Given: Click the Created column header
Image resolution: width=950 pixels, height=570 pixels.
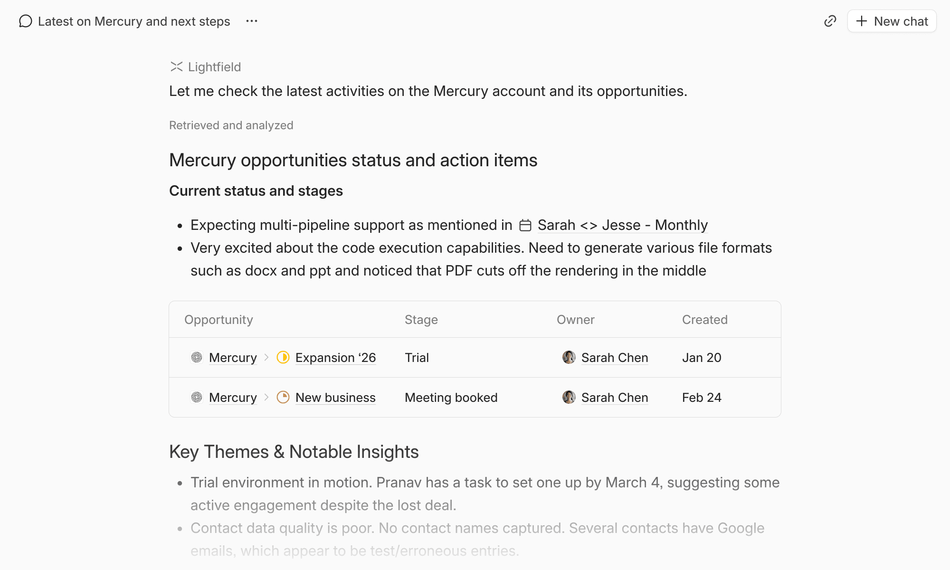Looking at the screenshot, I should [x=704, y=320].
